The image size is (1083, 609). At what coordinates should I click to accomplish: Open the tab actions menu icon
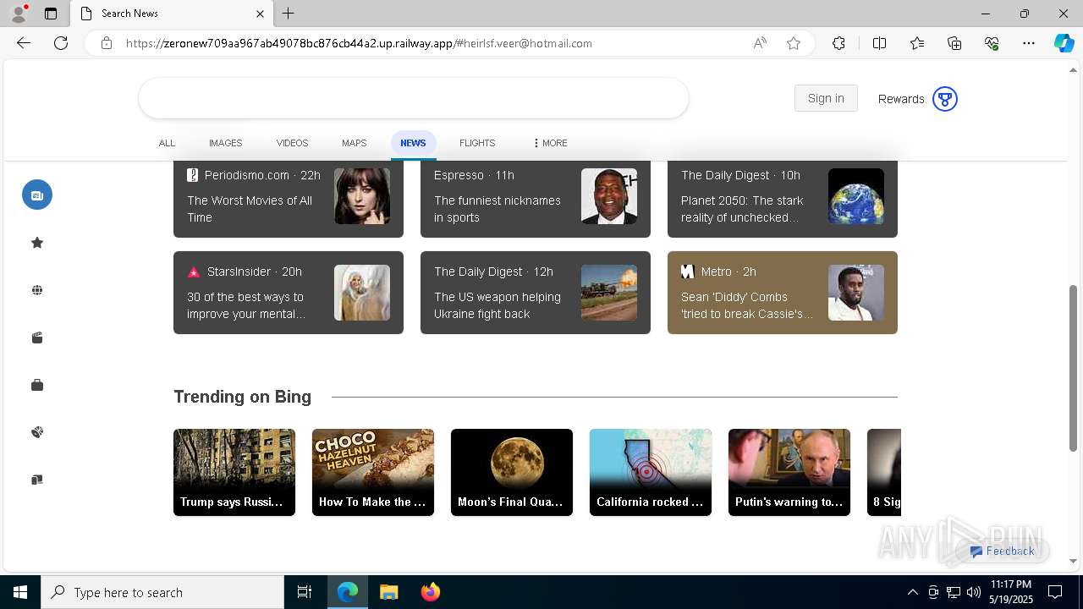(x=51, y=14)
